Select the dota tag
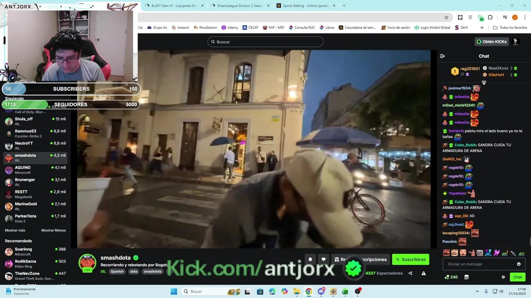 [x=134, y=272]
